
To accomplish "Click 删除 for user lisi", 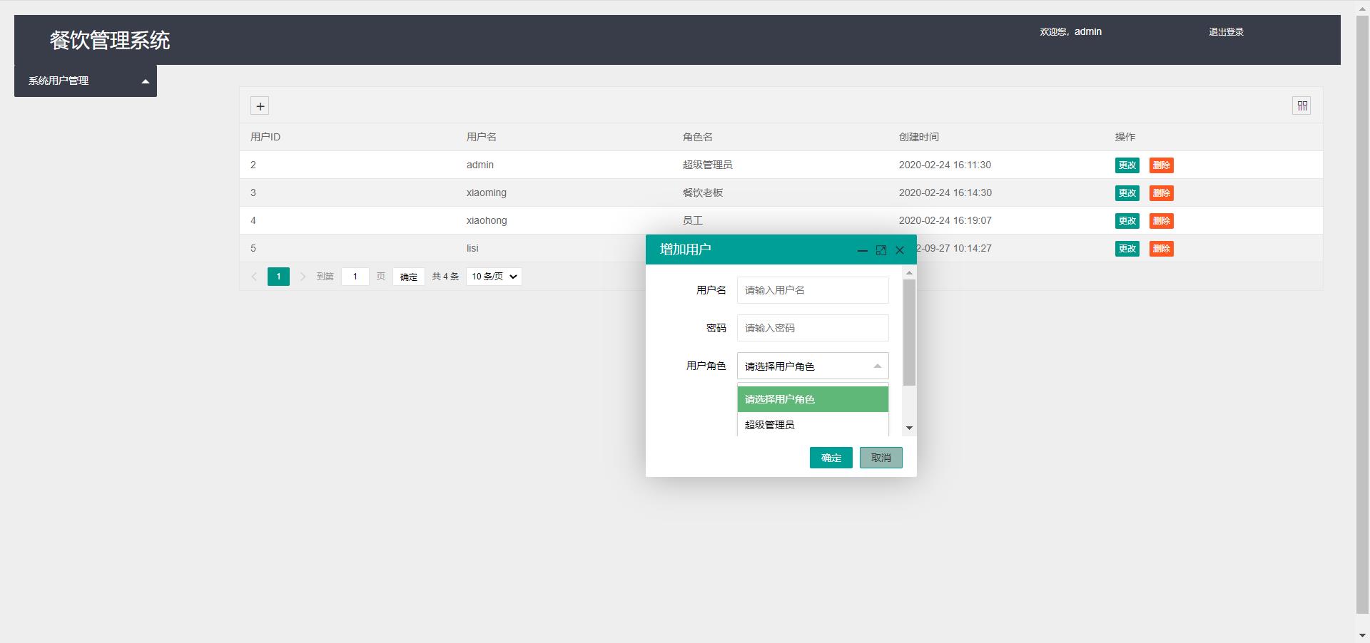I will [x=1162, y=249].
